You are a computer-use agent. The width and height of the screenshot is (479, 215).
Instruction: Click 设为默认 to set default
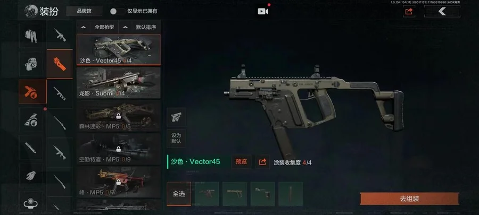point(176,139)
